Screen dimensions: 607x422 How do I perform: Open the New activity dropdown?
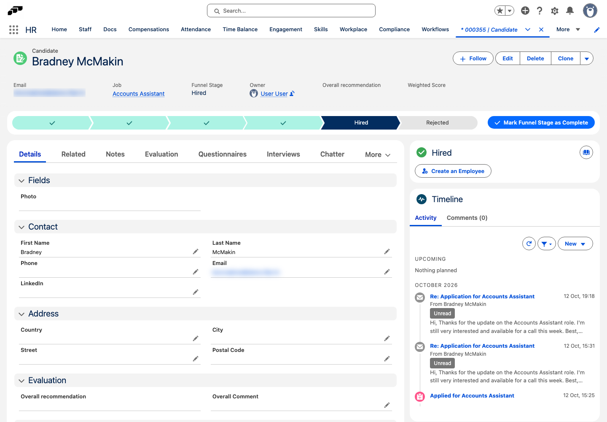tap(575, 243)
